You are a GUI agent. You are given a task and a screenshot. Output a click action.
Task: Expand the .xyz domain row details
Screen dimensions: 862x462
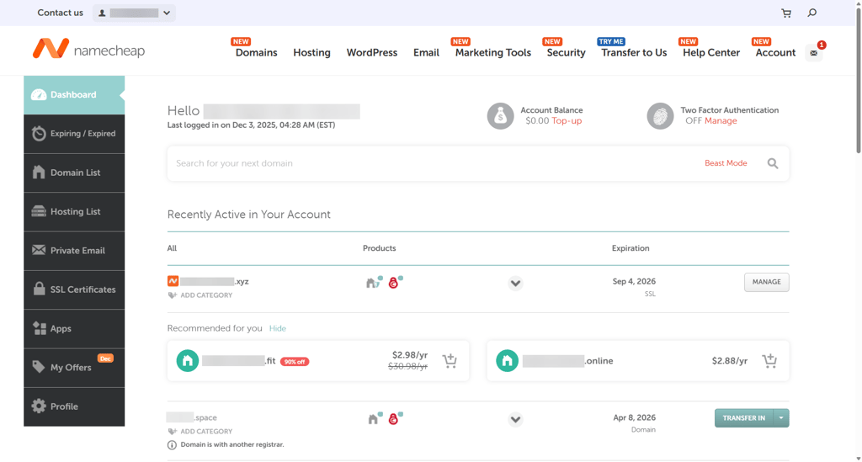(x=515, y=284)
